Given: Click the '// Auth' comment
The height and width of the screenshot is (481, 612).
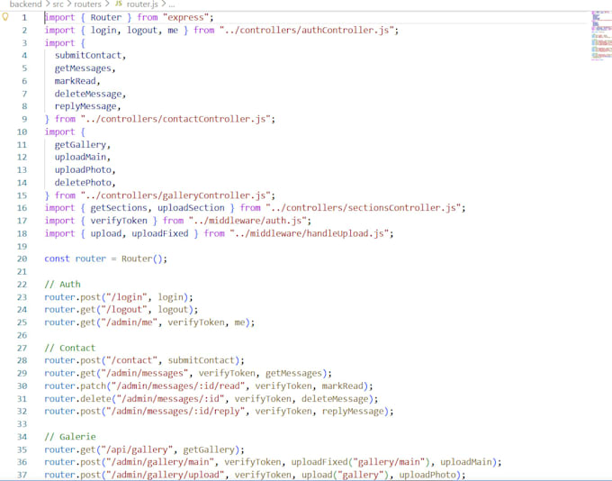Looking at the screenshot, I should 62,284.
